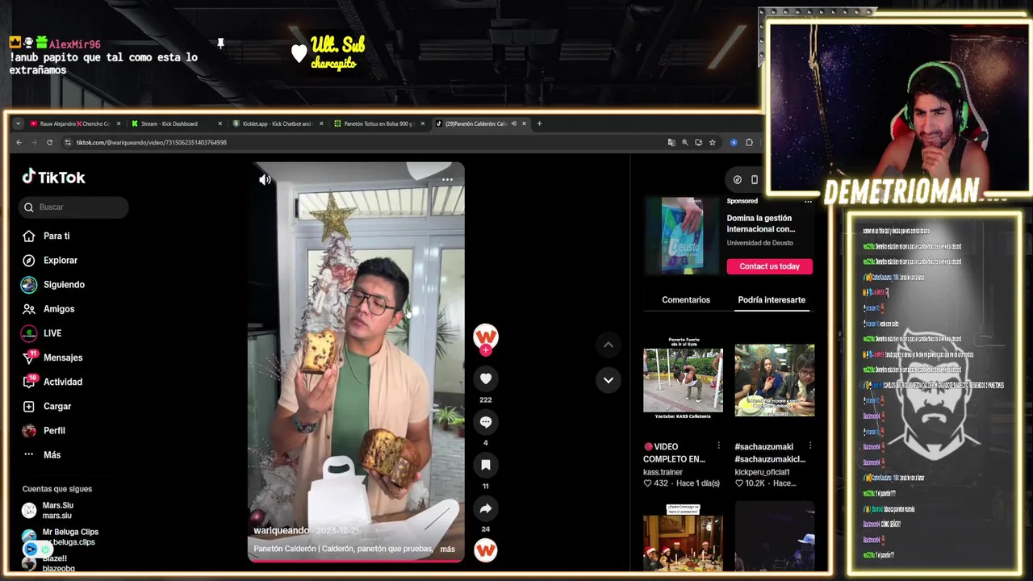Screen dimensions: 1033x581
Task: Open the video comments icon
Action: coord(486,421)
